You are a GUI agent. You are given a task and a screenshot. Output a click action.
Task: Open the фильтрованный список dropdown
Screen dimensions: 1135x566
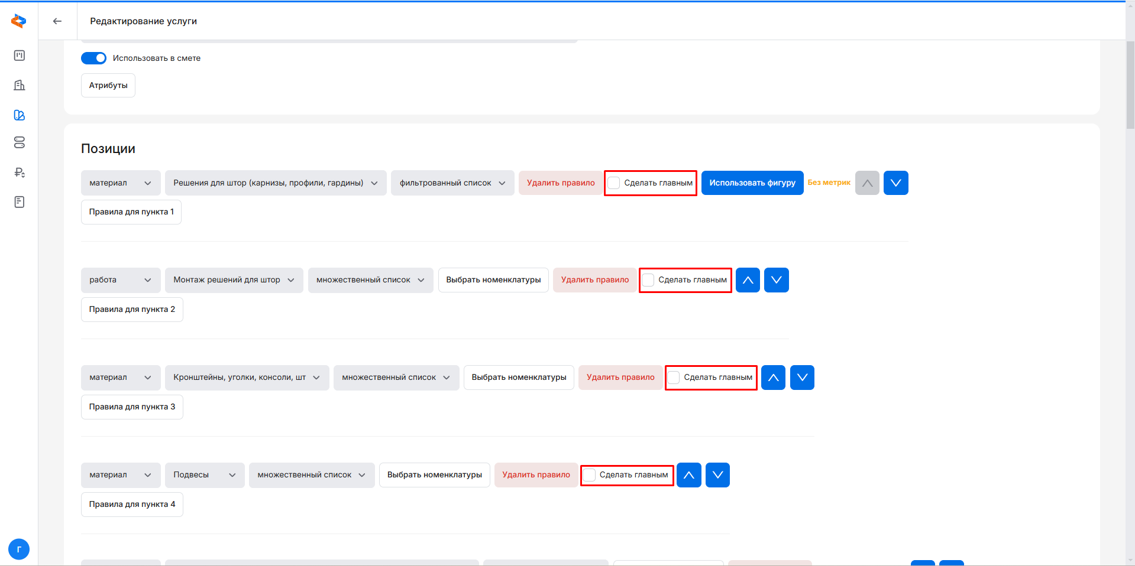click(452, 183)
